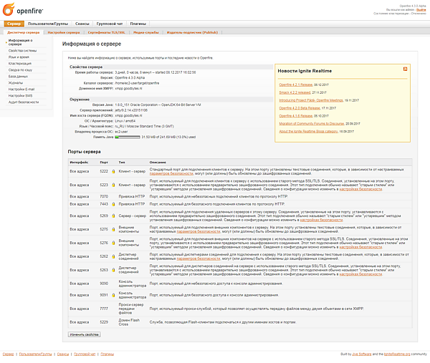
Task: Select the Сертификаты TLS/SSL subtab
Action: pos(106,32)
